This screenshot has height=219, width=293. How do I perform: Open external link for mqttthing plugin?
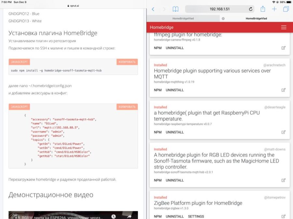[x=283, y=90]
